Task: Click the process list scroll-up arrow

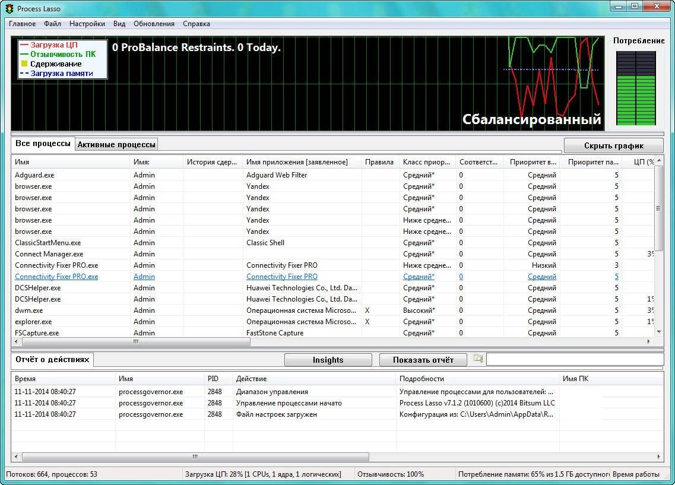Action: coord(658,160)
